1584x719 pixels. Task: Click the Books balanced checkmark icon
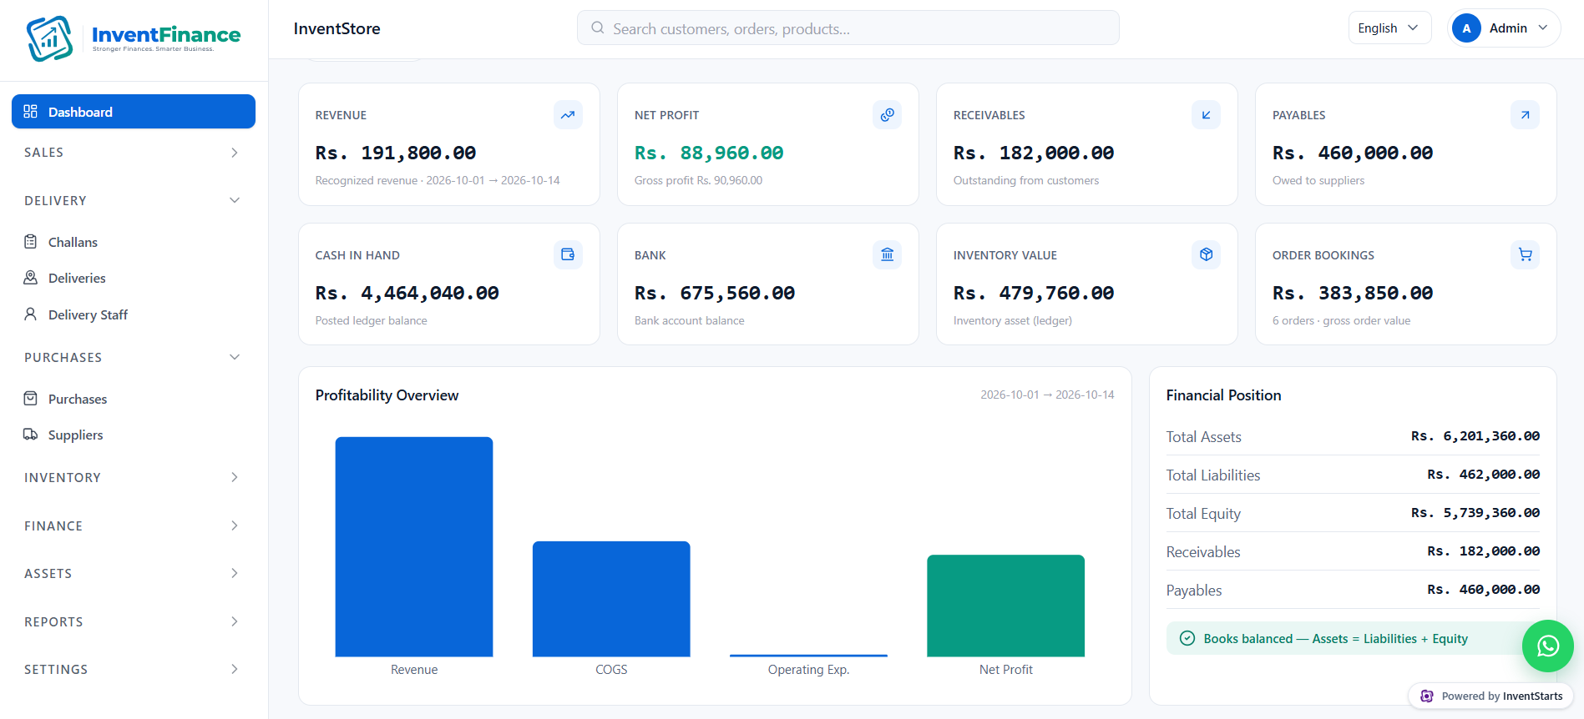point(1187,639)
